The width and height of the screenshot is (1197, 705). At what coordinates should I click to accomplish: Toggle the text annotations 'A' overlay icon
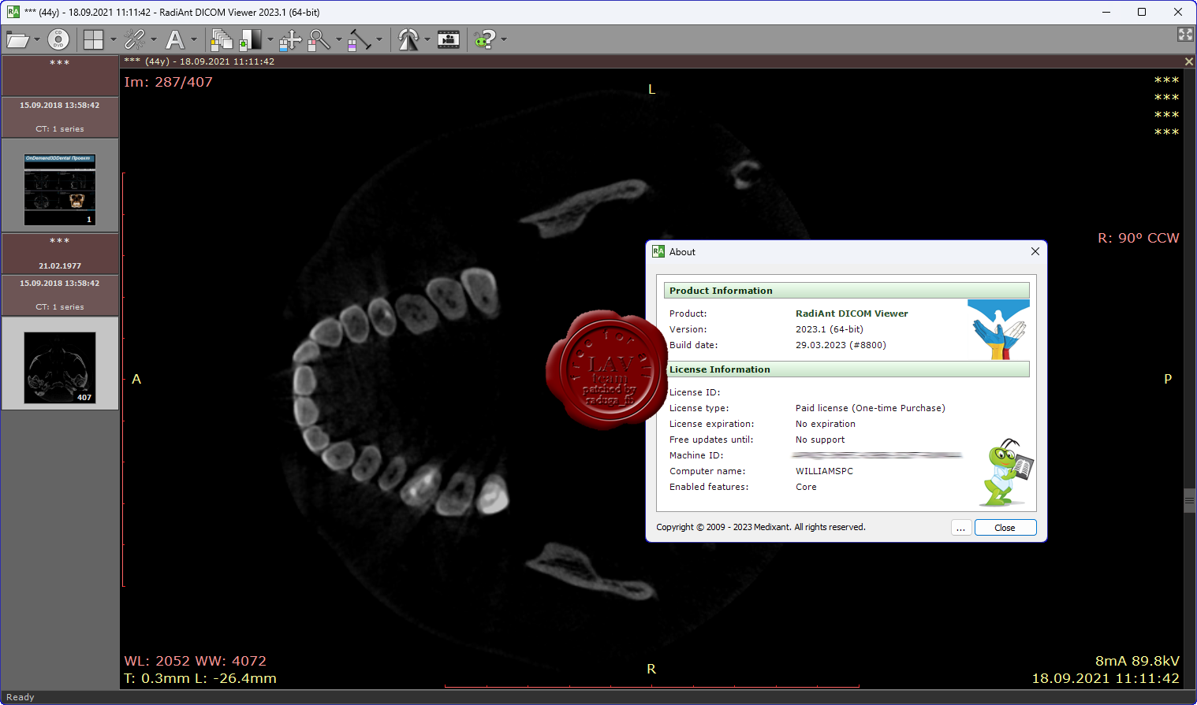(175, 39)
